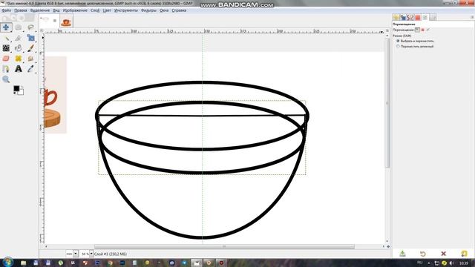Click the vertical canvas scrollbar
The image size is (475, 267).
(x=387, y=102)
